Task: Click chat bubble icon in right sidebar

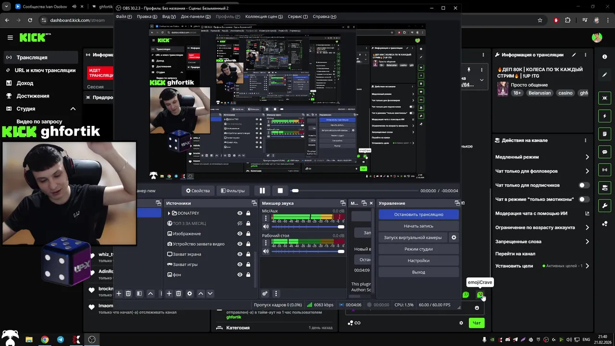Action: [604, 152]
